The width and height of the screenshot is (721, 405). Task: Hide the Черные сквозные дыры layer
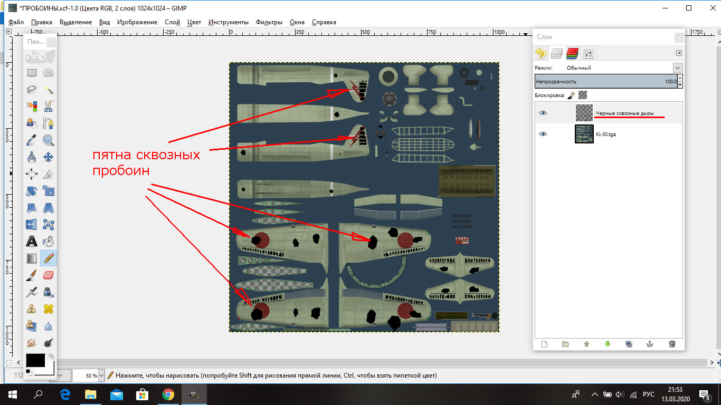point(543,113)
